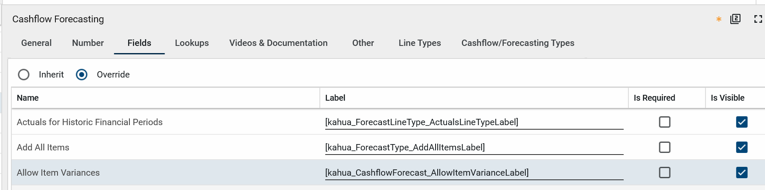Open the Cashflow/Forecasting Types tab
Image resolution: width=765 pixels, height=190 pixels.
(x=518, y=43)
